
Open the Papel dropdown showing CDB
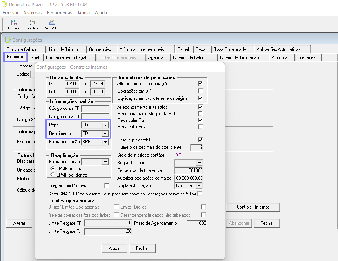coord(105,125)
